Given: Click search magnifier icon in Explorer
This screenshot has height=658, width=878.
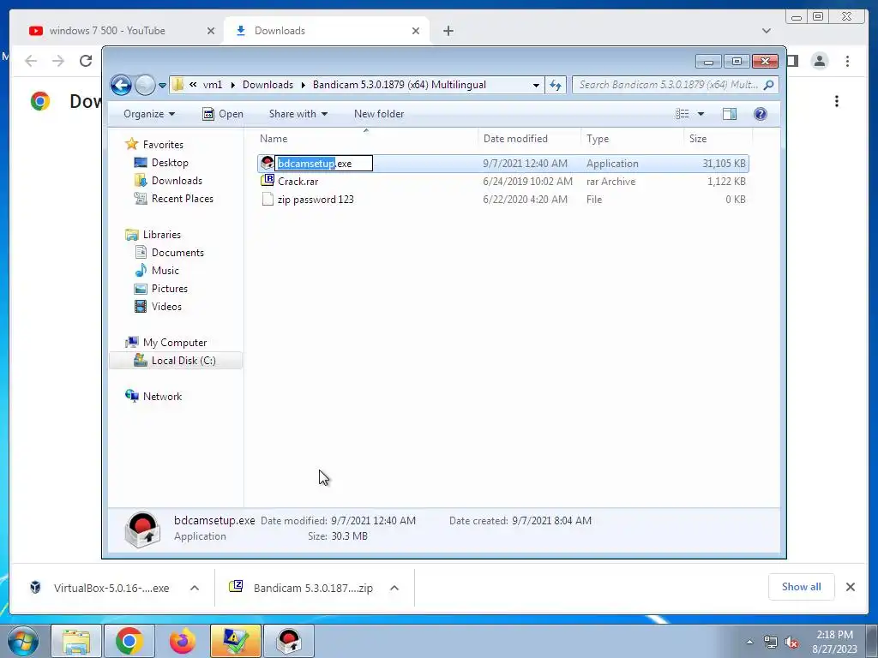Looking at the screenshot, I should click(769, 85).
